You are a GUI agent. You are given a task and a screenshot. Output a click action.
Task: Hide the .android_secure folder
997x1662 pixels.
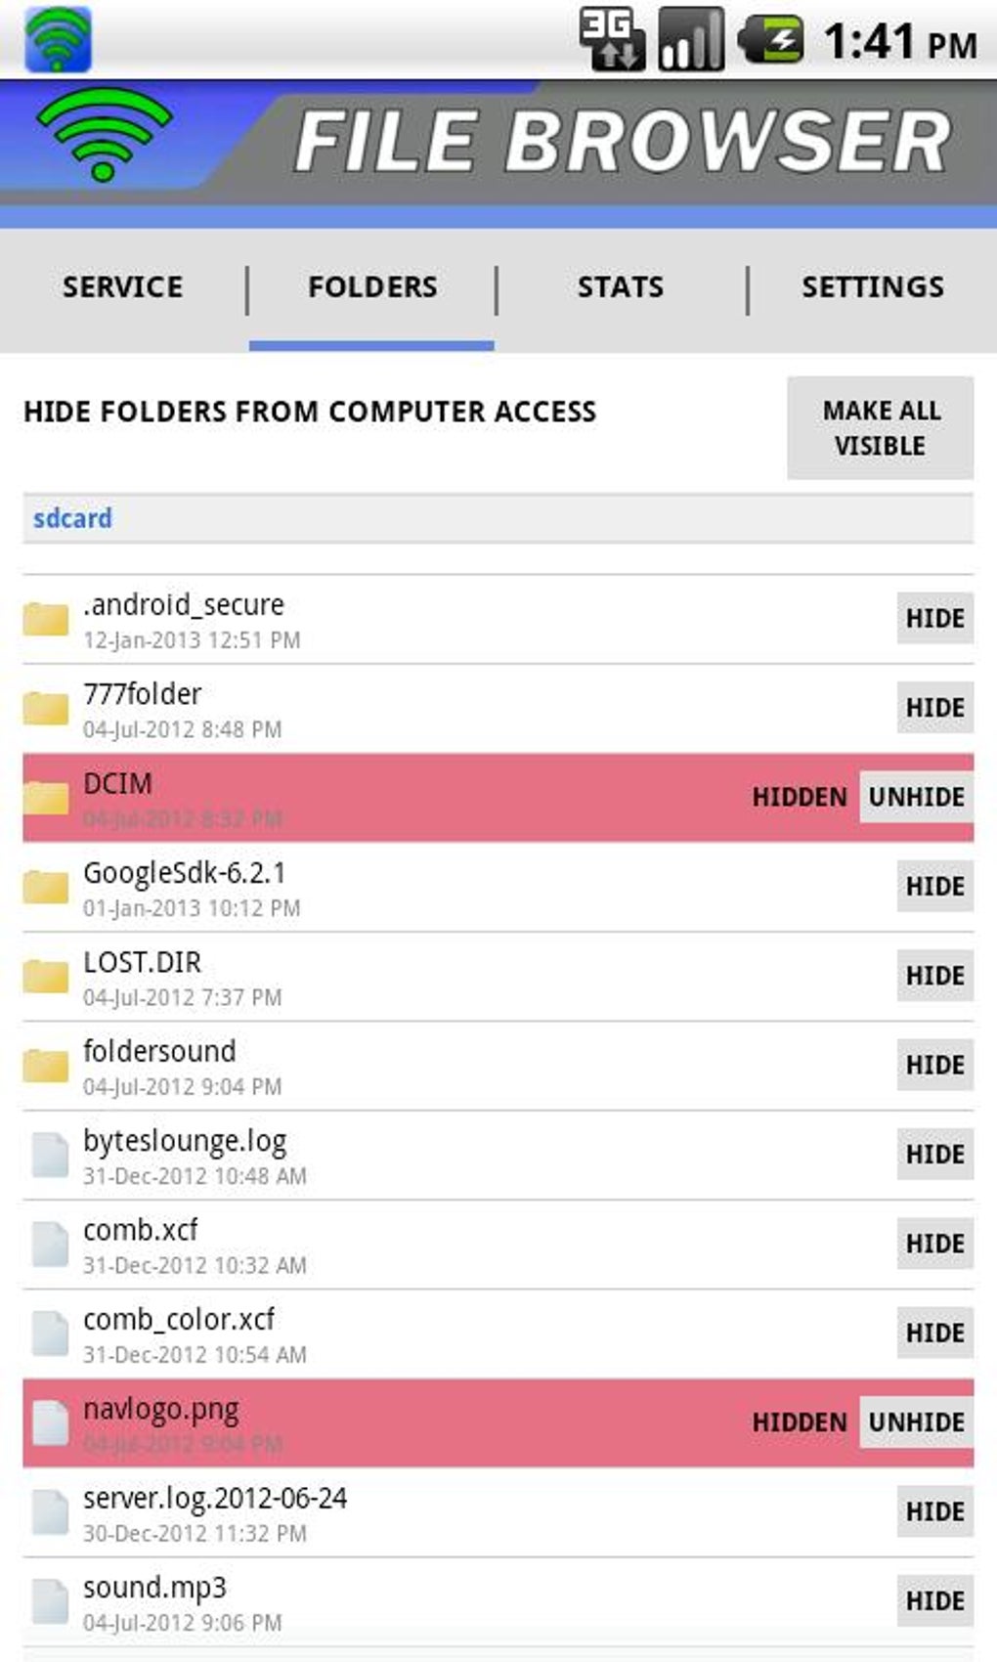(934, 618)
